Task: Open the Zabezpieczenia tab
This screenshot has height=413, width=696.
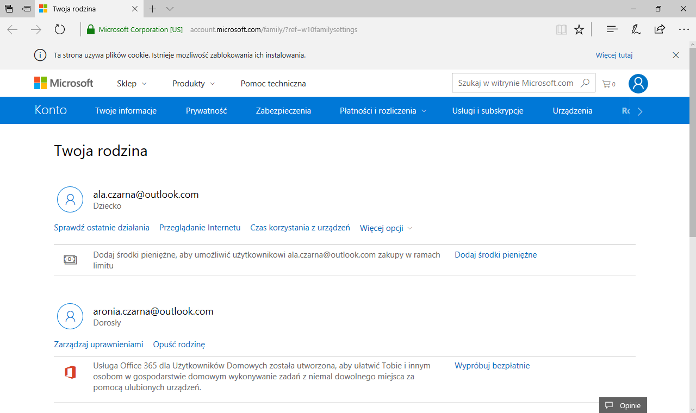Action: point(283,111)
